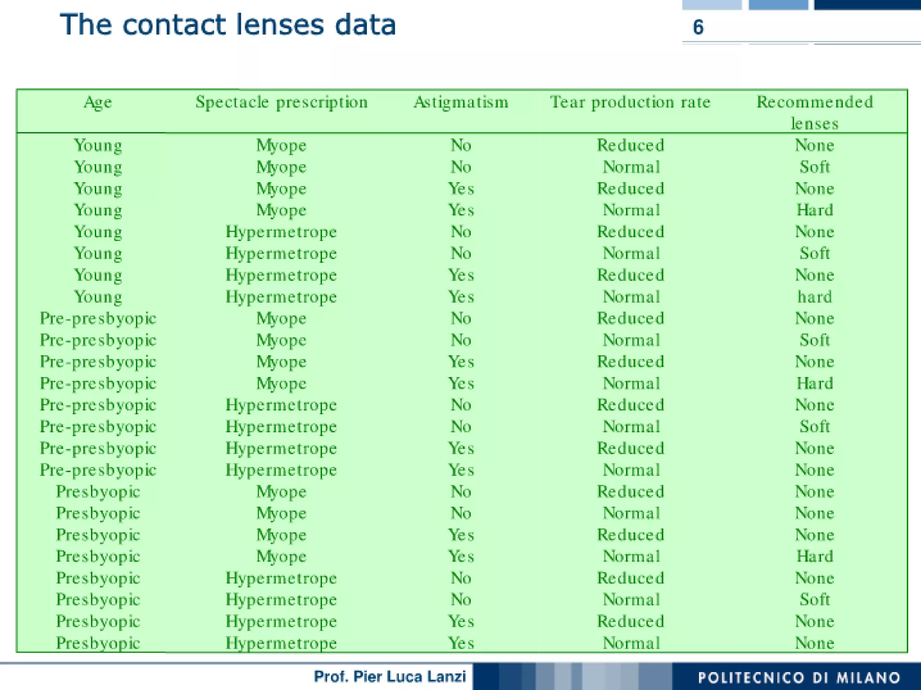This screenshot has height=690, width=921.
Task: Click the dark navy bar at top right
Action: click(867, 4)
